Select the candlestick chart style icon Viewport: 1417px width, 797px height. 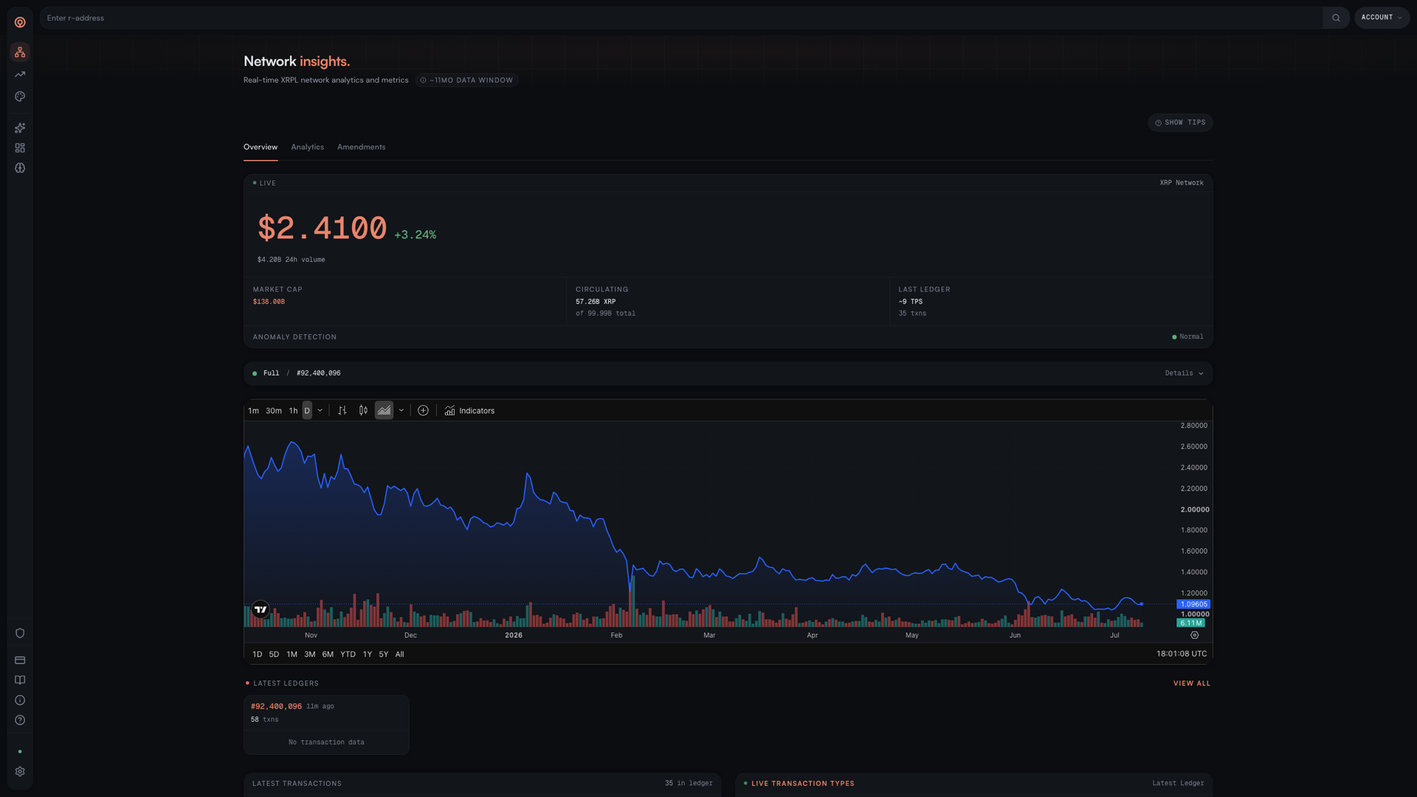pos(363,410)
